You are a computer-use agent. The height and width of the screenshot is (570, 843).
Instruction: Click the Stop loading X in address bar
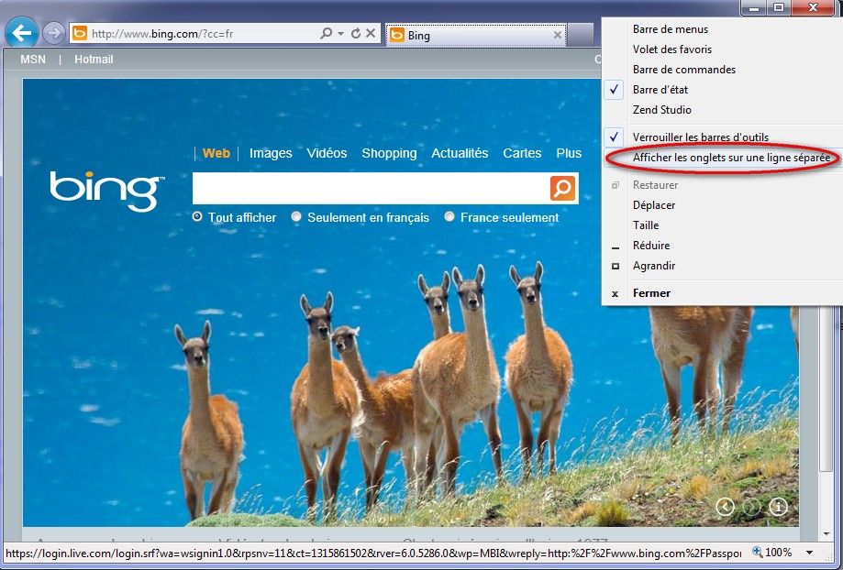click(x=371, y=34)
